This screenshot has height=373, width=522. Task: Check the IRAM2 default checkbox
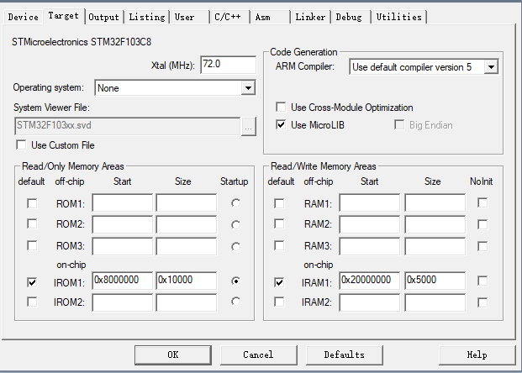(279, 302)
